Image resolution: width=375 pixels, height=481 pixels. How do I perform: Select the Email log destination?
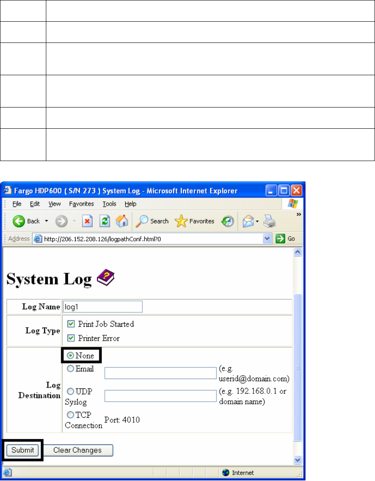tap(70, 368)
